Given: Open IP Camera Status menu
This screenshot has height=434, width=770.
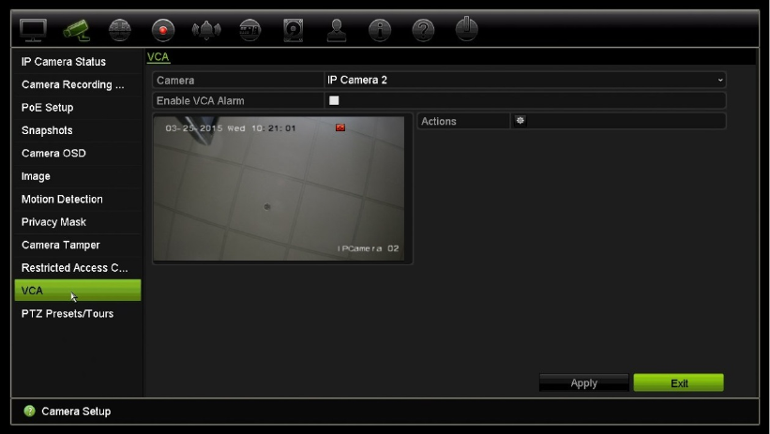Looking at the screenshot, I should [78, 62].
